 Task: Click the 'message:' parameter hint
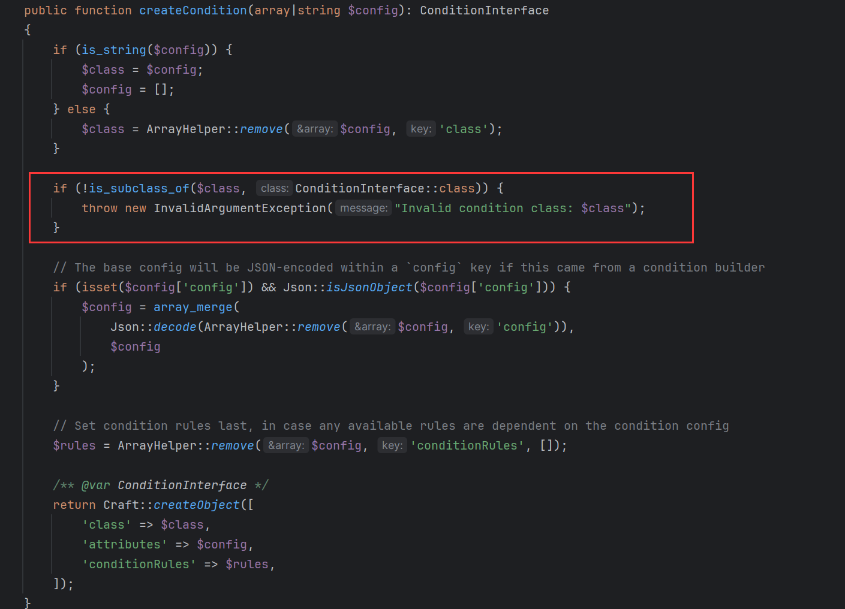pos(363,208)
